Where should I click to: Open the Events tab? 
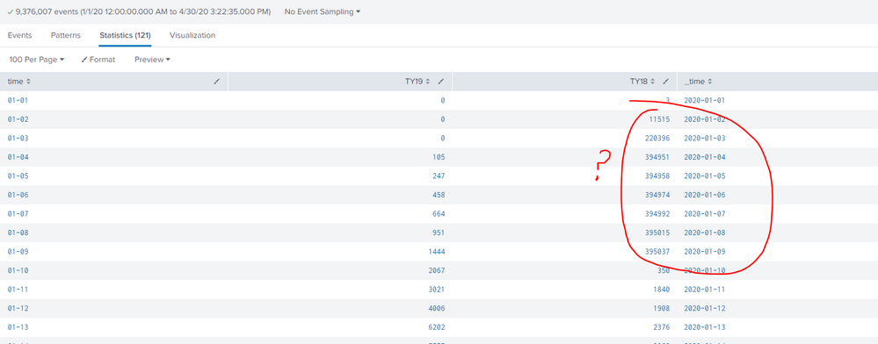click(x=19, y=35)
